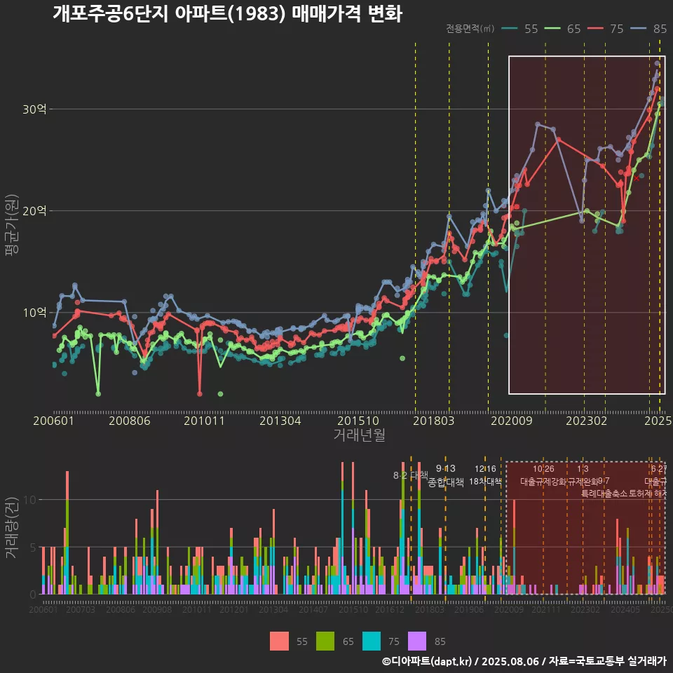The height and width of the screenshot is (673, 673).
Task: Click 201612 on the volume chart x-axis
Action: tap(390, 609)
